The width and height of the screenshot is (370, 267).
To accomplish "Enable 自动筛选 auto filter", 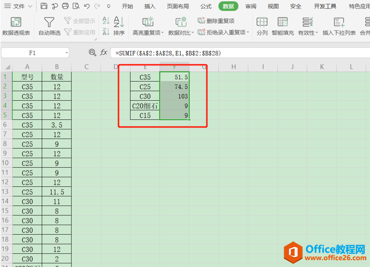I will (x=49, y=26).
